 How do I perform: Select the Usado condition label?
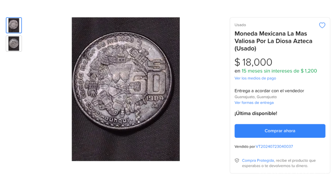[x=240, y=25]
